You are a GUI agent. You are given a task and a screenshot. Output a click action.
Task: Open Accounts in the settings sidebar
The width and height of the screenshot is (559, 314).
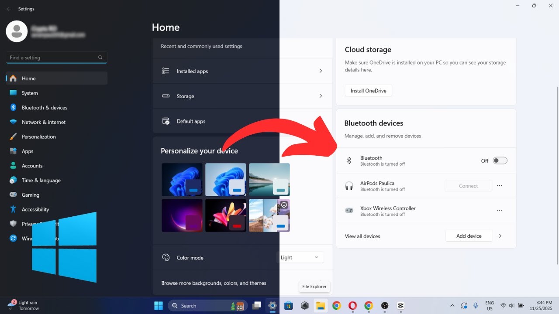(57, 166)
